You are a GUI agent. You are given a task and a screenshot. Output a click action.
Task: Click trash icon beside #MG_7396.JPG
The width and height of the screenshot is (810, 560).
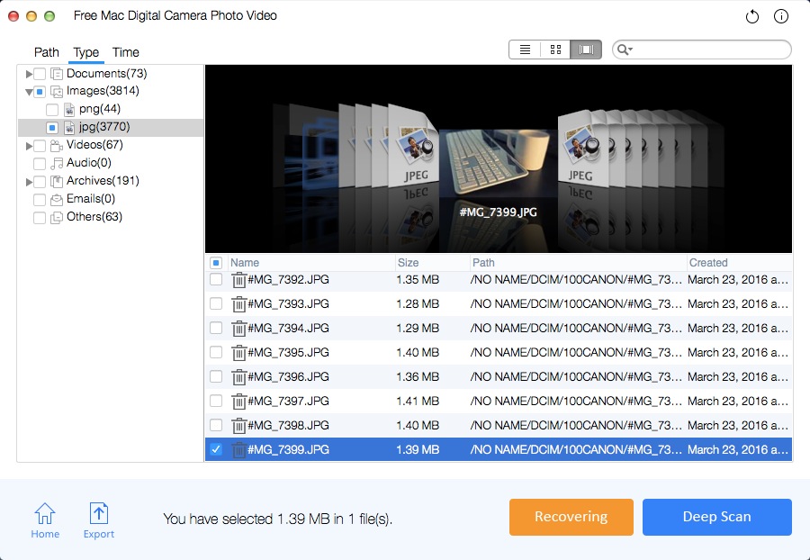coord(238,377)
